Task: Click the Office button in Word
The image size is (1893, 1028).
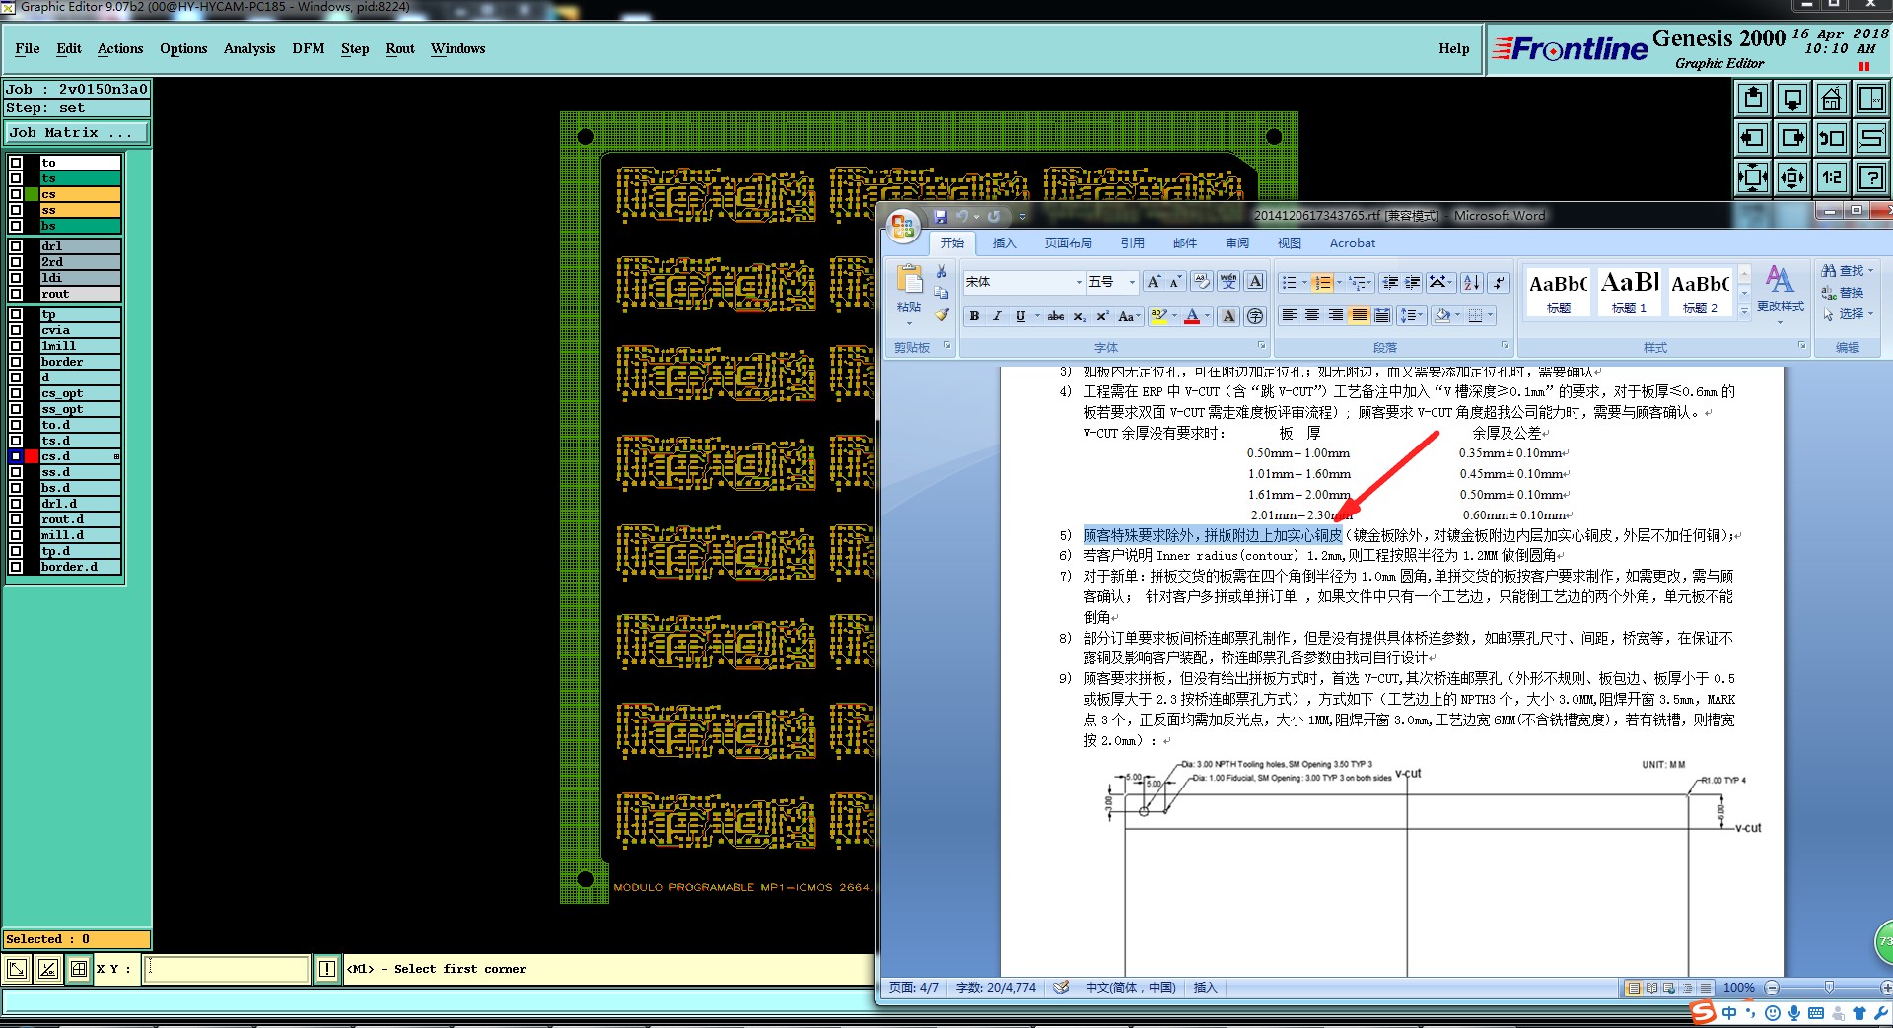Action: (x=903, y=226)
